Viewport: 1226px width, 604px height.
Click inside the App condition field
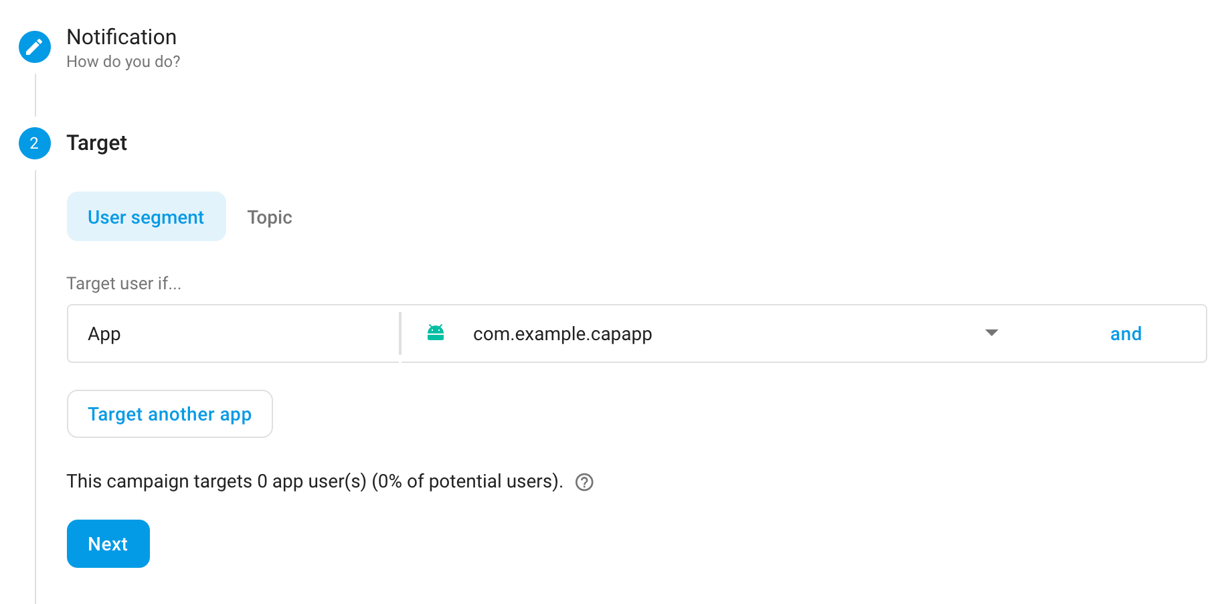click(x=233, y=333)
